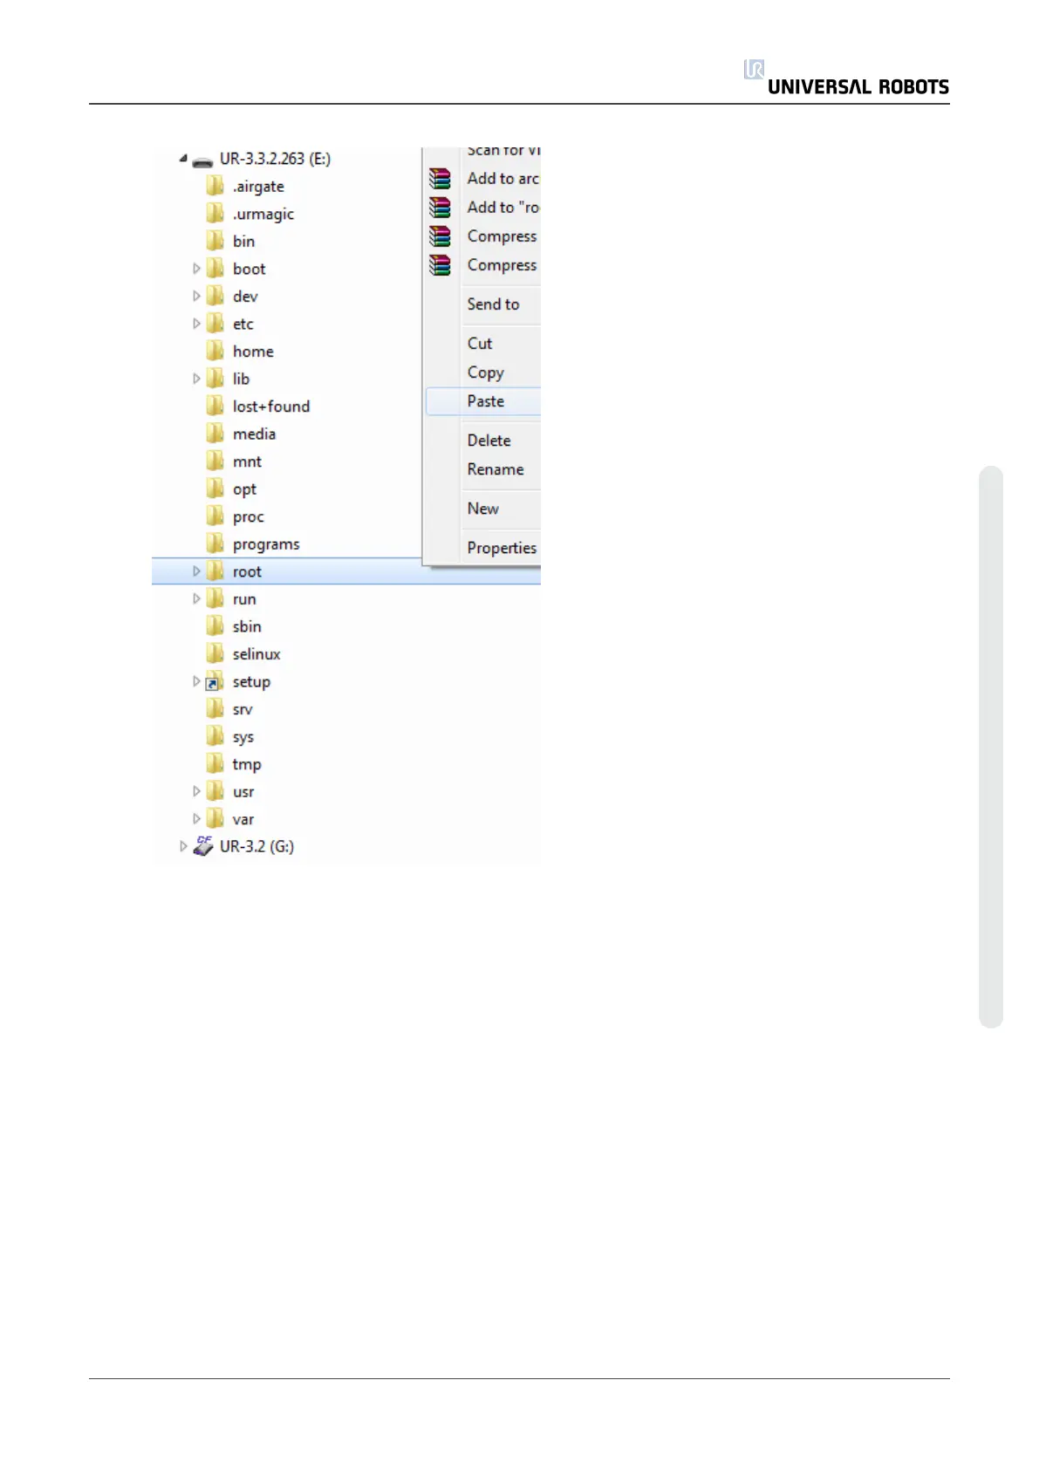Screen dimensions: 1039x1469
Task: Click the sbin folder icon
Action: pos(215,626)
